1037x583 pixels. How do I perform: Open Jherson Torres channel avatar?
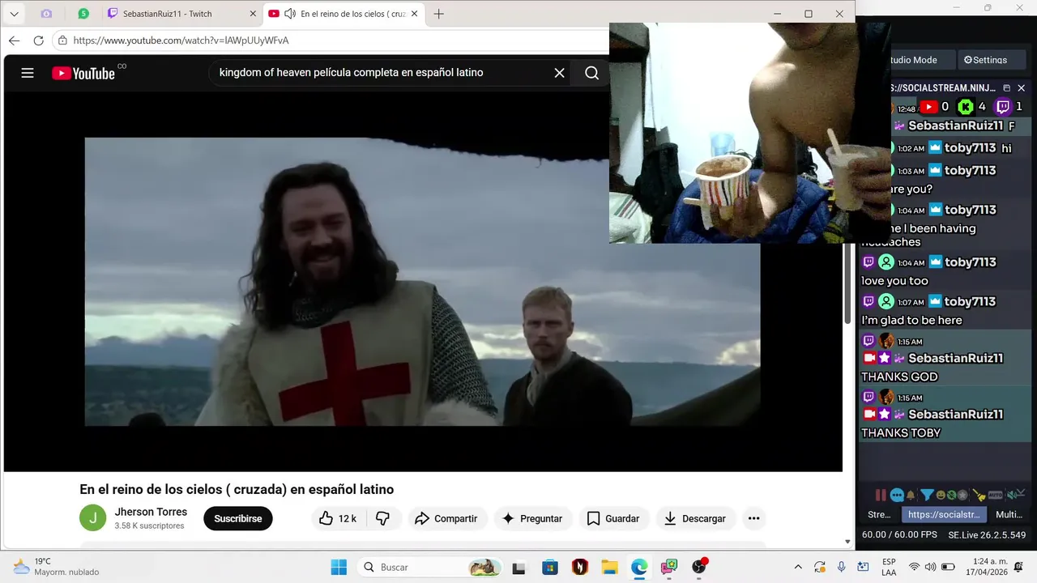click(92, 518)
